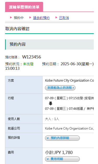98x164 pixels.
Task: Click pink arrow icon before 過去的預約
Action: [x=30, y=17]
